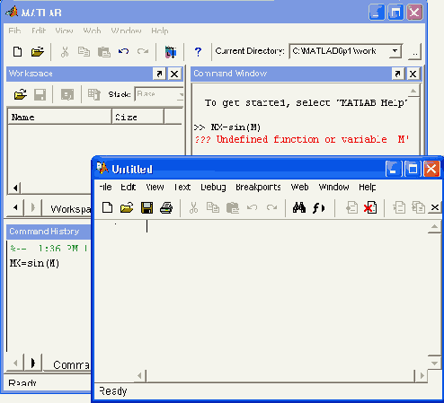Launch Simulink library icon in MATLAB toolbar
The width and height of the screenshot is (444, 403).
point(171,52)
